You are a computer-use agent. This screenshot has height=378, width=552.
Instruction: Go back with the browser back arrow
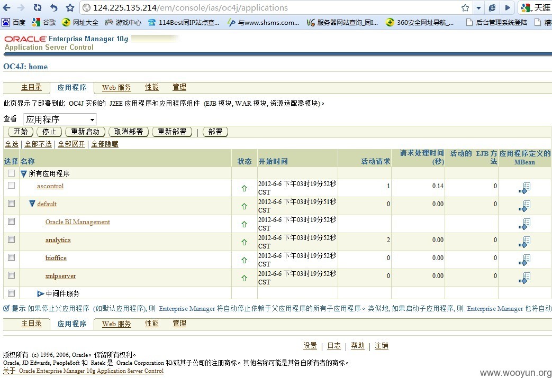[7, 7]
